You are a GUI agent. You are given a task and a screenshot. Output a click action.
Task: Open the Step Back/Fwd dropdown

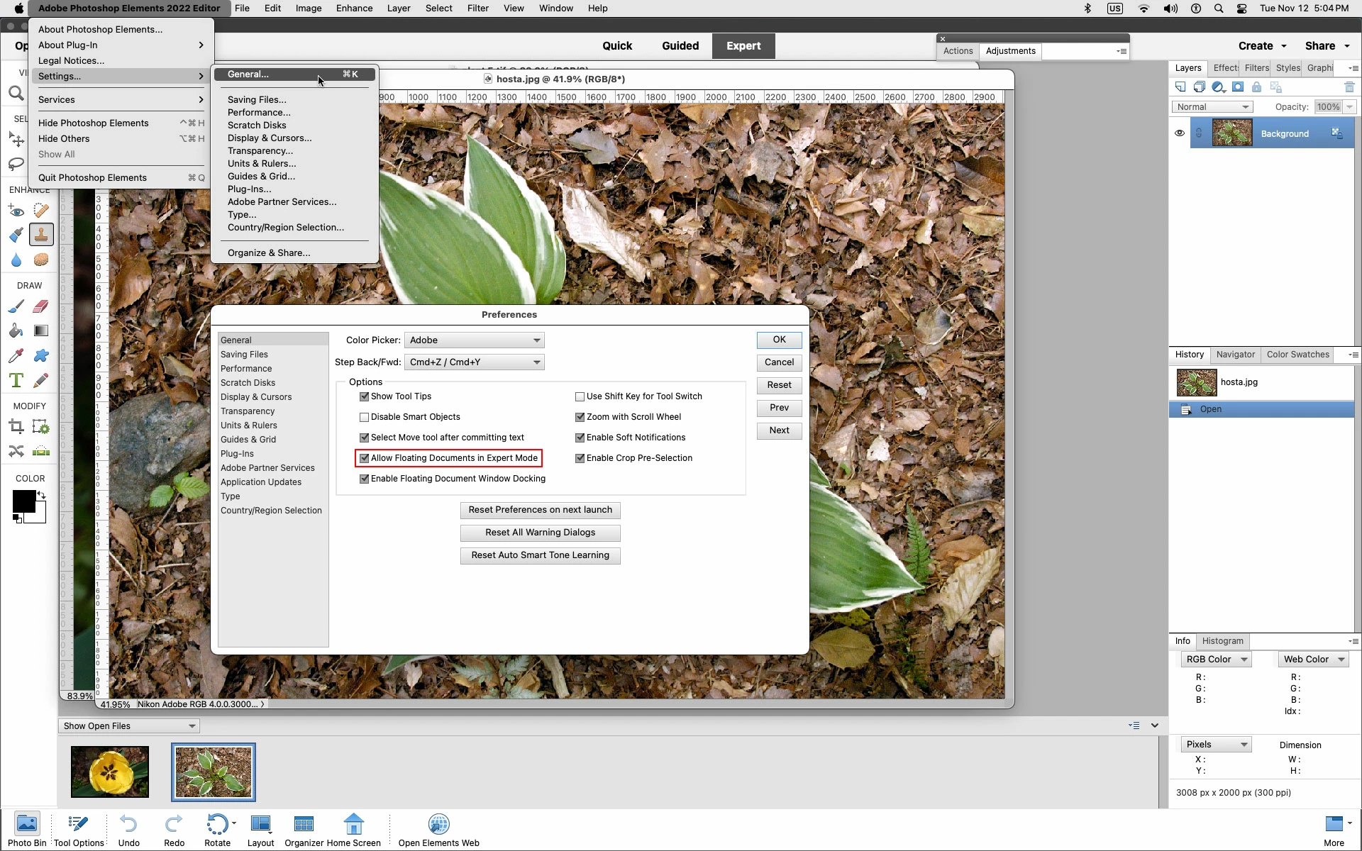coord(474,362)
